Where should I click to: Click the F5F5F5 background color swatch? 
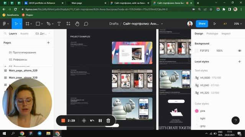(x=196, y=51)
